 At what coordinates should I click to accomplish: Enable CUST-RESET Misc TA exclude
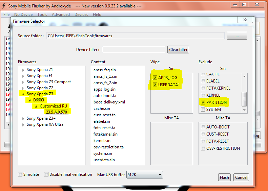pyautogui.click(x=203, y=134)
